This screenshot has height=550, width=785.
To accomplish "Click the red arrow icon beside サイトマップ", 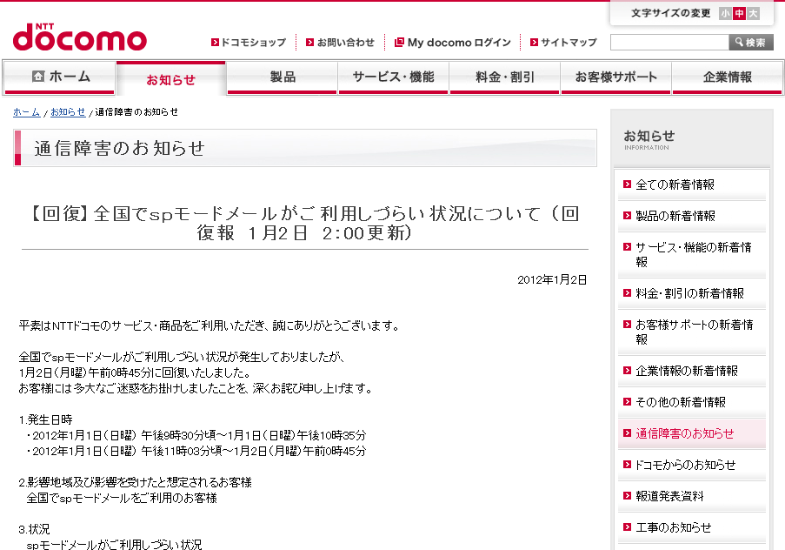I will pyautogui.click(x=534, y=43).
